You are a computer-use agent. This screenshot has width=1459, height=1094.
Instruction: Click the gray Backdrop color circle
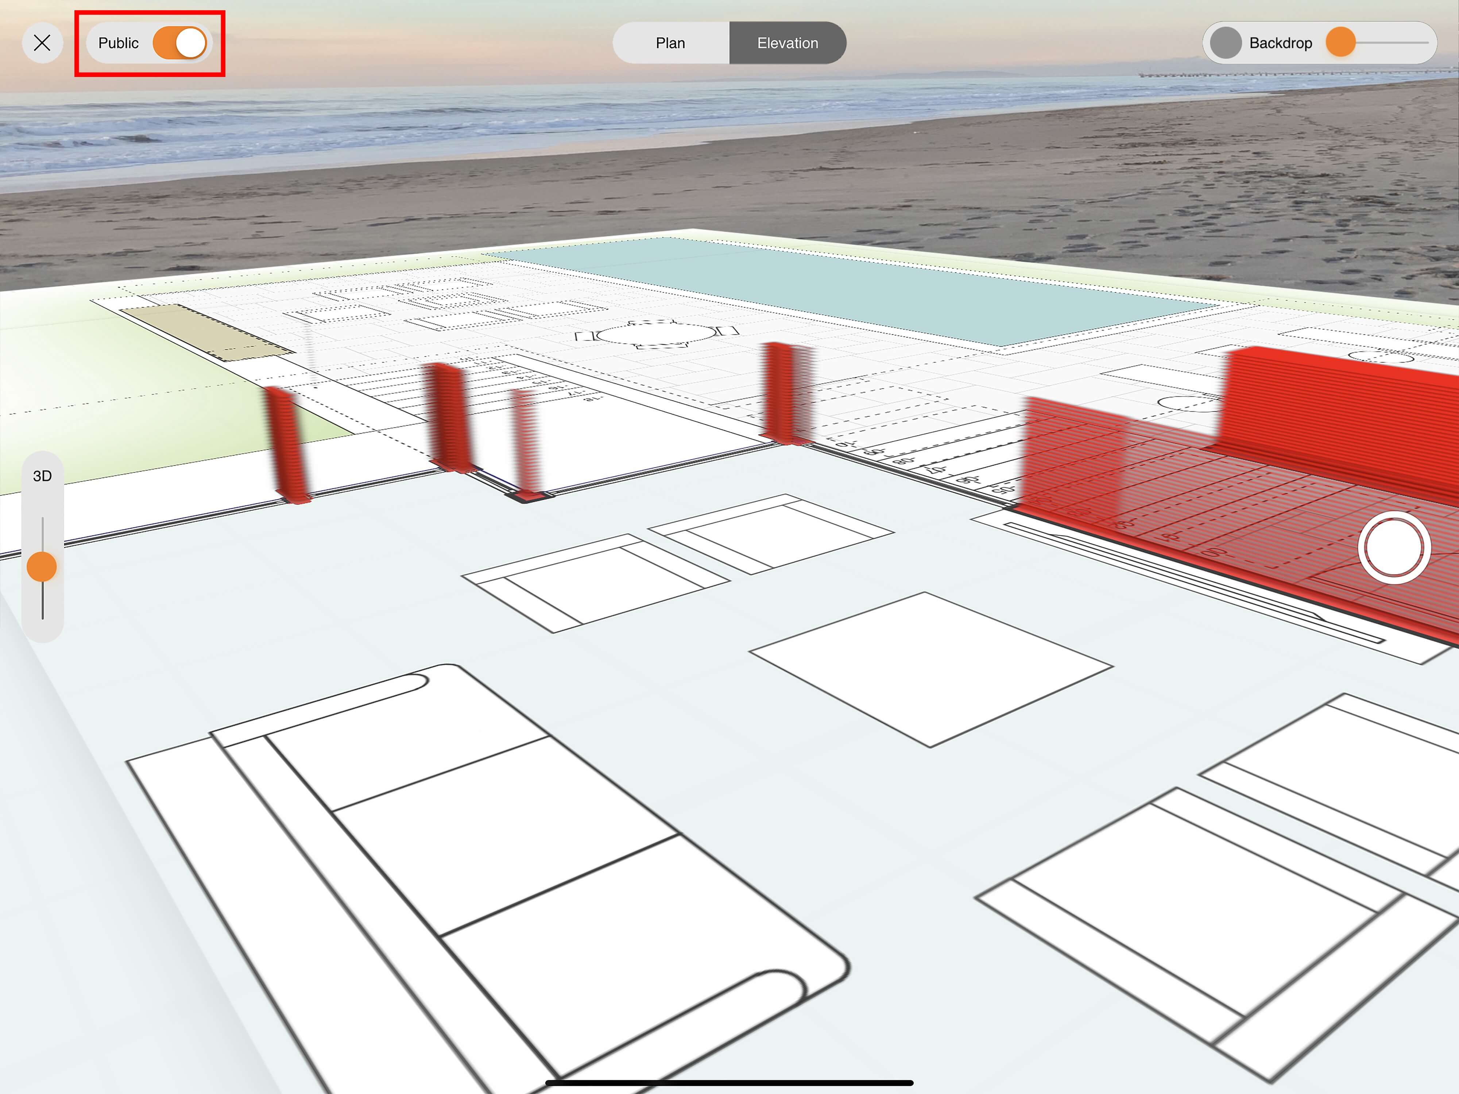[1226, 43]
